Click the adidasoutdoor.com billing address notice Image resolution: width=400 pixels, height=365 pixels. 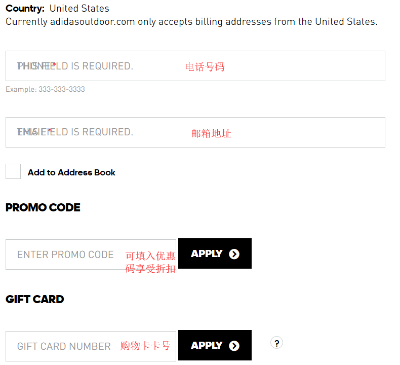pyautogui.click(x=191, y=22)
